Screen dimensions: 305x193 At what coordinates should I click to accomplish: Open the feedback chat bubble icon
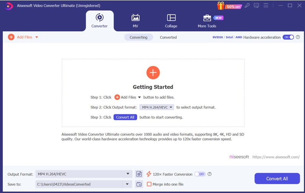(x=256, y=5)
